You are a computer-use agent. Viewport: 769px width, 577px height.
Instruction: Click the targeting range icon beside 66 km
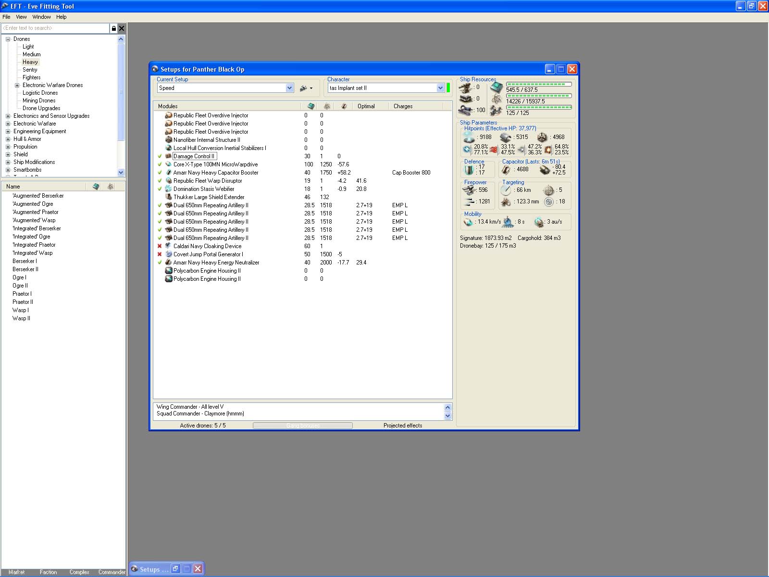tap(506, 190)
